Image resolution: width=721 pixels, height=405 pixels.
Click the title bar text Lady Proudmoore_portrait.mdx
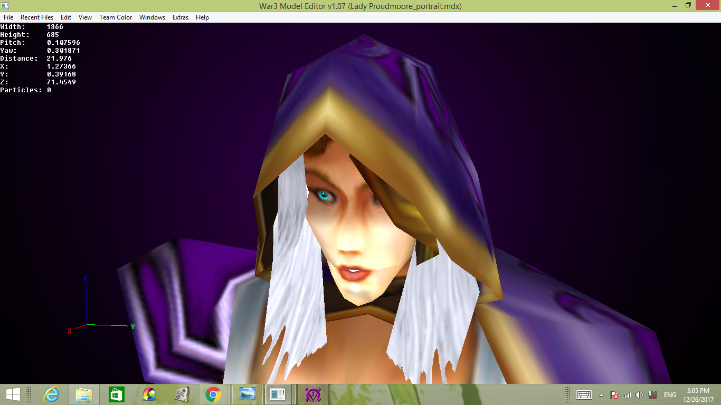405,6
